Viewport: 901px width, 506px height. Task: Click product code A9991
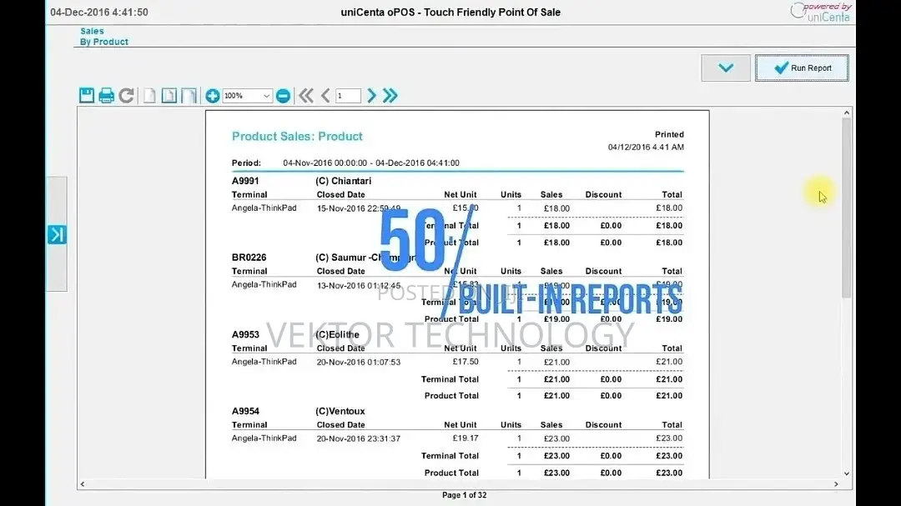pos(245,181)
